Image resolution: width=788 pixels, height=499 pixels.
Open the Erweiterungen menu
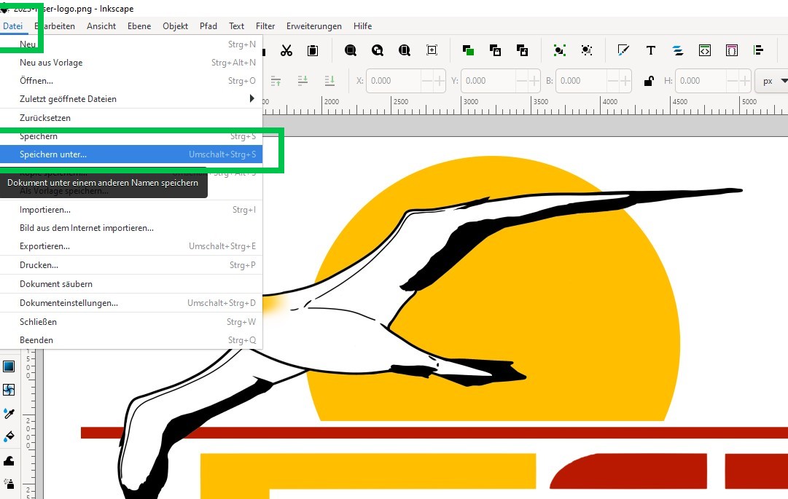[x=314, y=26]
